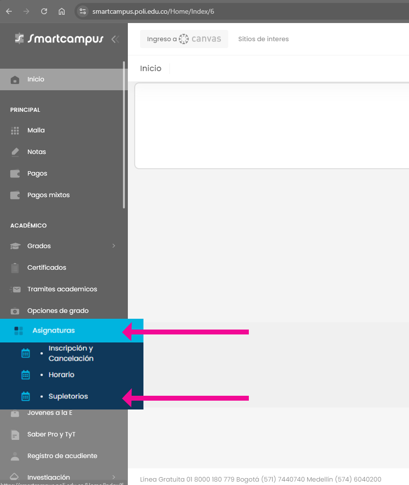409x485 pixels.
Task: Click the Certificados clipboard icon
Action: point(15,268)
